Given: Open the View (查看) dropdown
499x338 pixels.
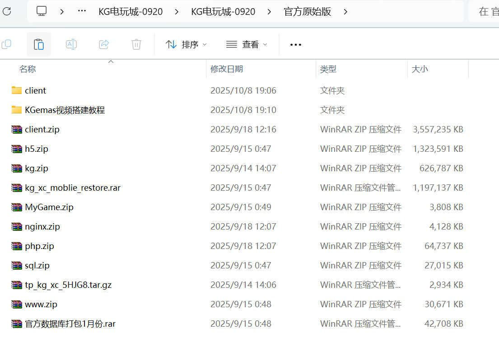Looking at the screenshot, I should coord(247,44).
